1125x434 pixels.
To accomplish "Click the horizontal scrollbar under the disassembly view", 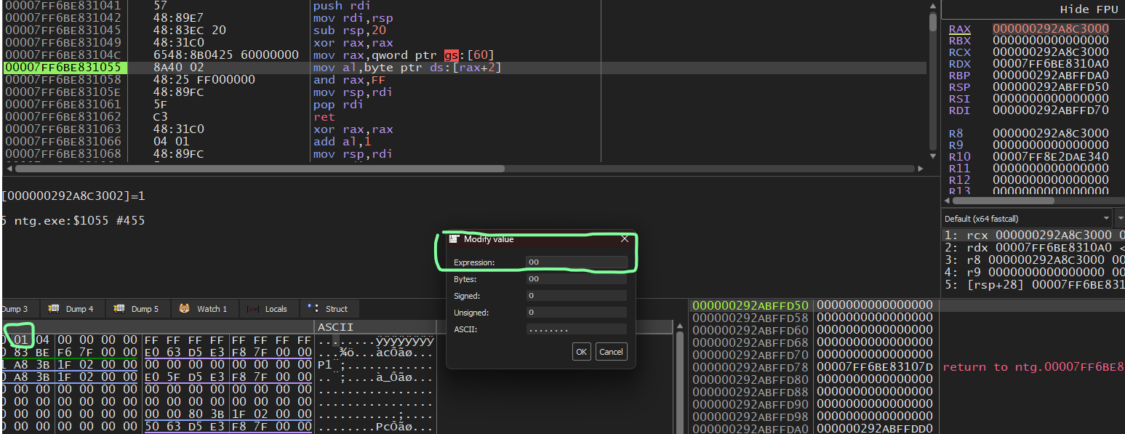I will [x=255, y=169].
